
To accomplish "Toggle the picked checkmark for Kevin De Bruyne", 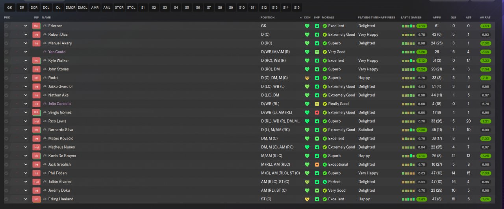I will (6, 156).
